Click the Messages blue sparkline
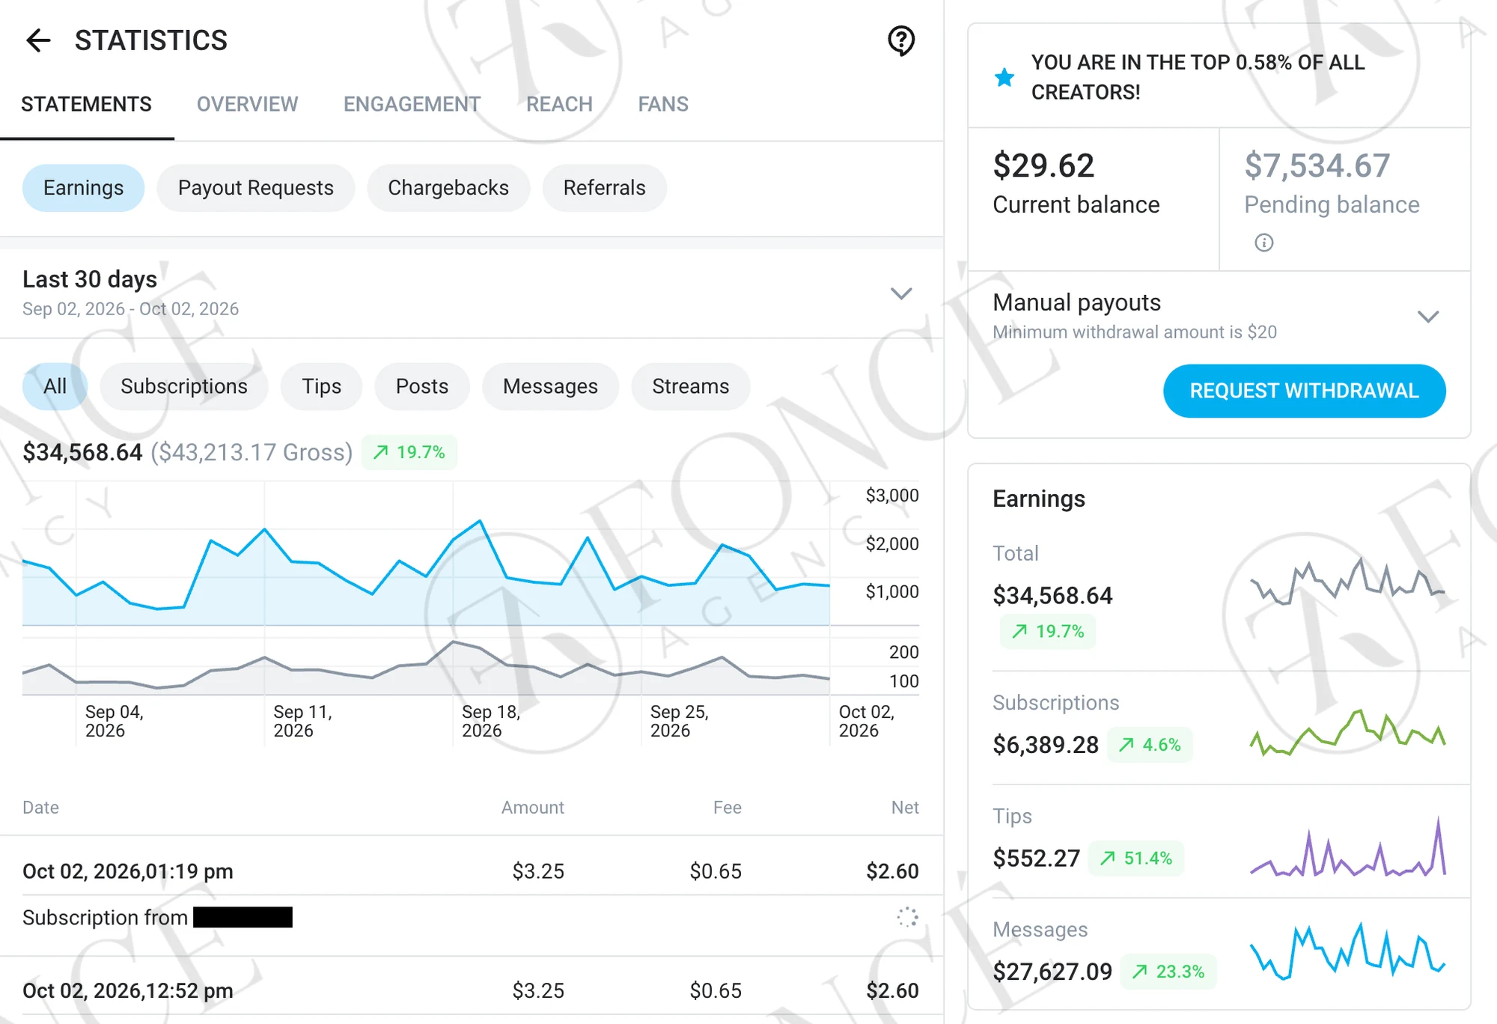This screenshot has width=1497, height=1024. pos(1347,951)
